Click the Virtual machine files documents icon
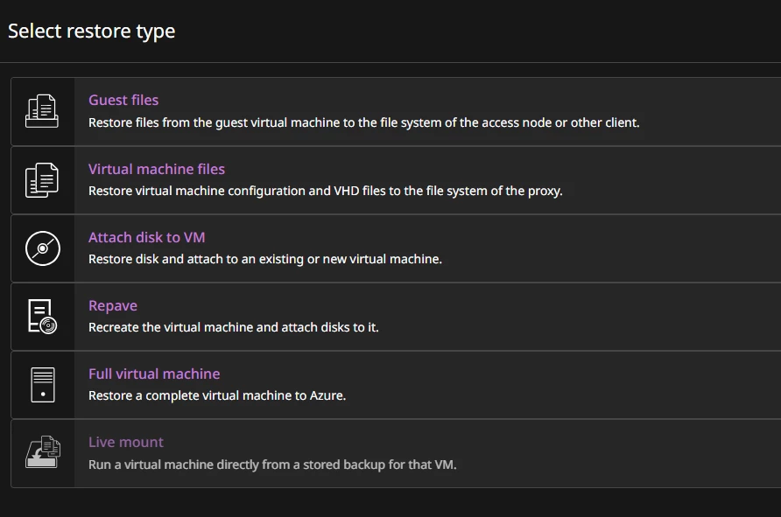The image size is (781, 517). (42, 180)
